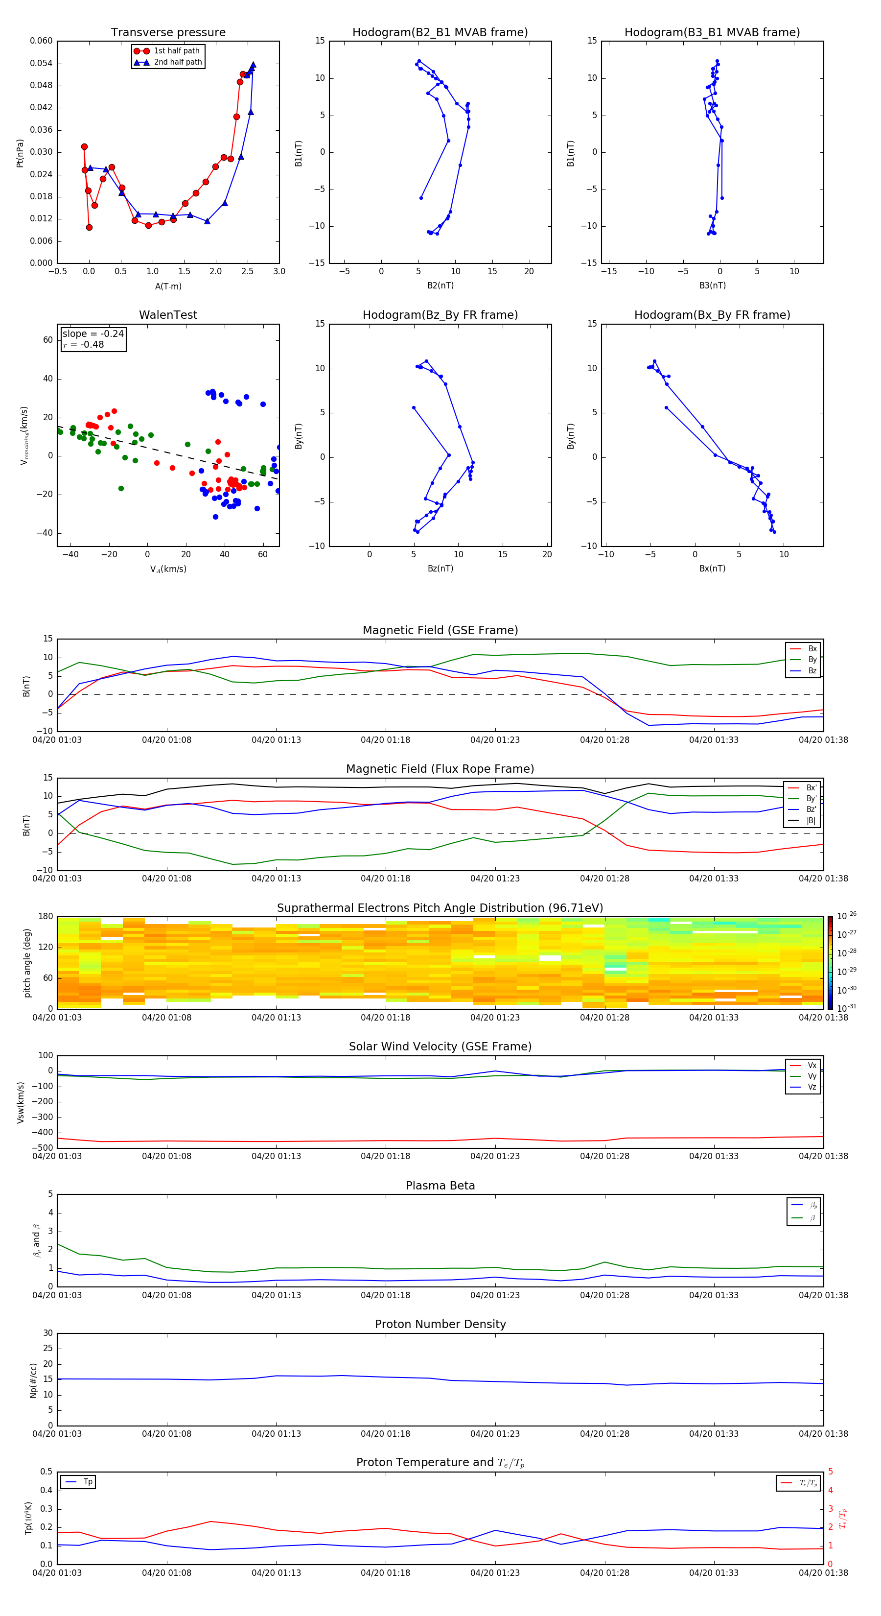This screenshot has height=1616, width=881.
Task: Click the 'Hodogram(B2_B1 MVAB frame)' title
Action: point(440,33)
